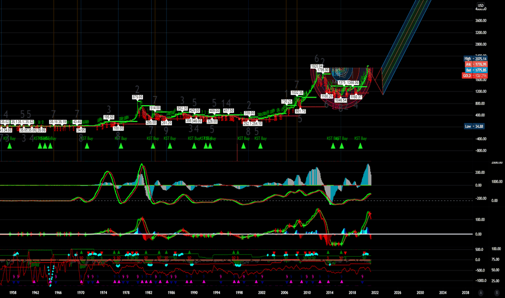
Task: Click the 43.46 pivot label
Action: point(77,122)
